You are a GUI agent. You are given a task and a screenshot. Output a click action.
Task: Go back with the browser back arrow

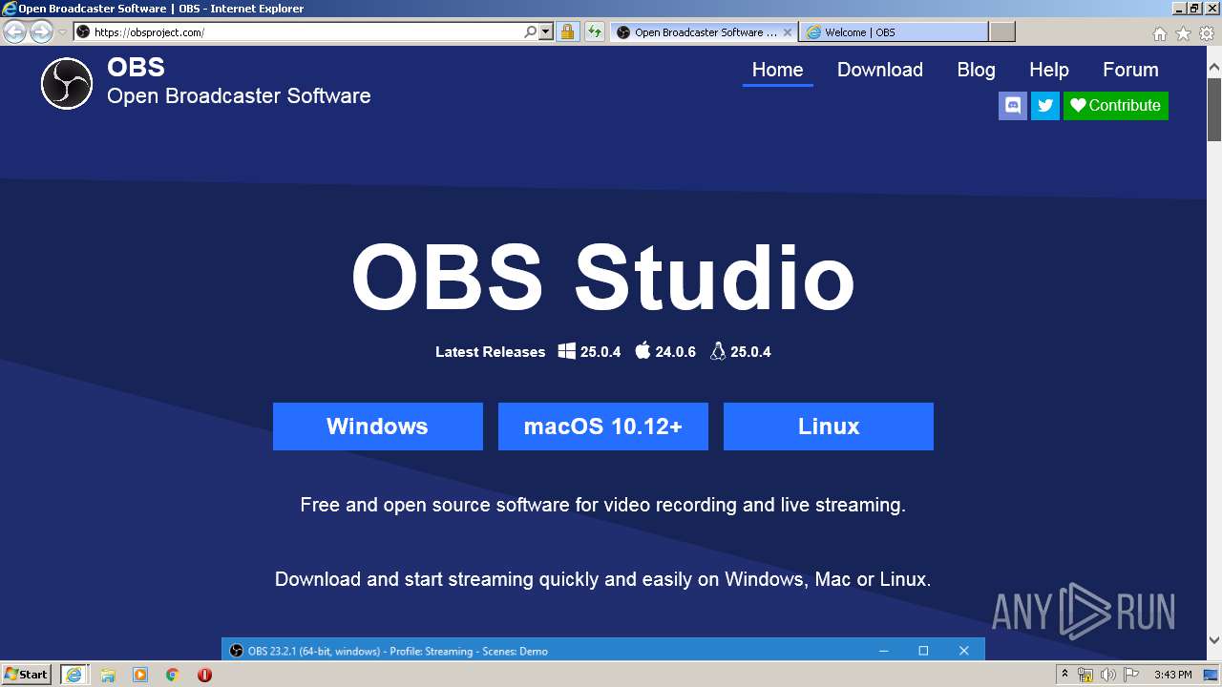coord(14,31)
